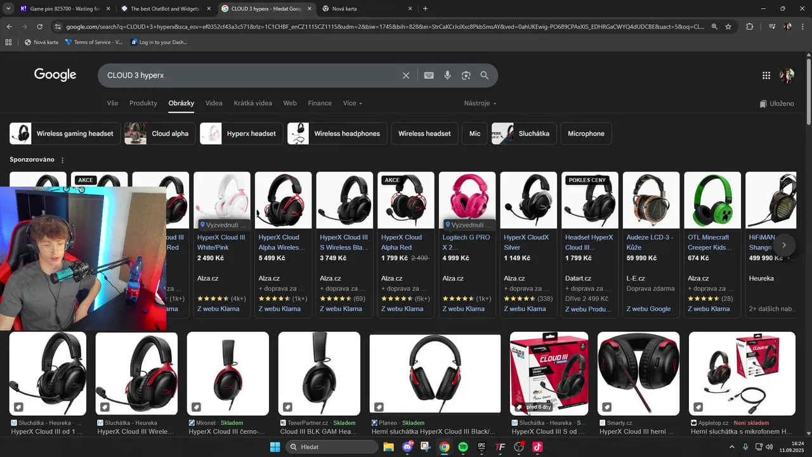
Task: Switch to the Produkty tab
Action: click(143, 103)
